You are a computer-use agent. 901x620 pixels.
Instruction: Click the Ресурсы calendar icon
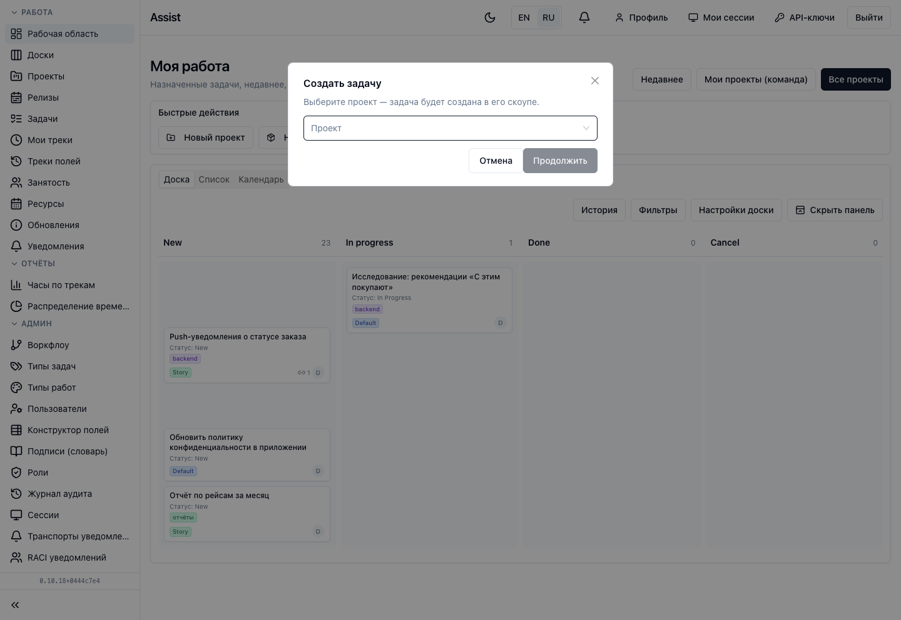(16, 204)
